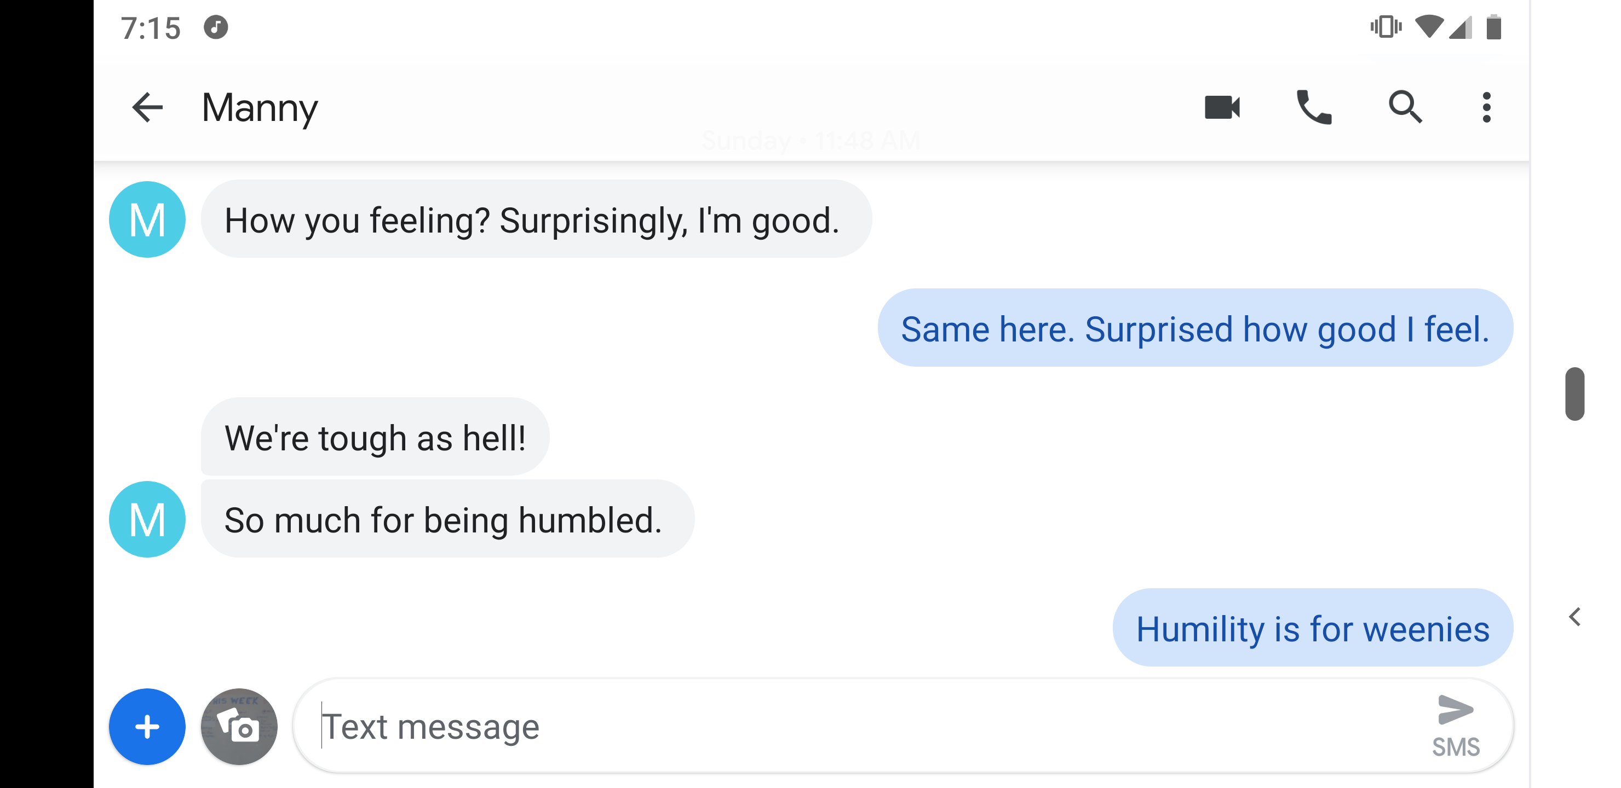Send the message via the SMS arrow
Image resolution: width=1621 pixels, height=788 pixels.
[1456, 725]
